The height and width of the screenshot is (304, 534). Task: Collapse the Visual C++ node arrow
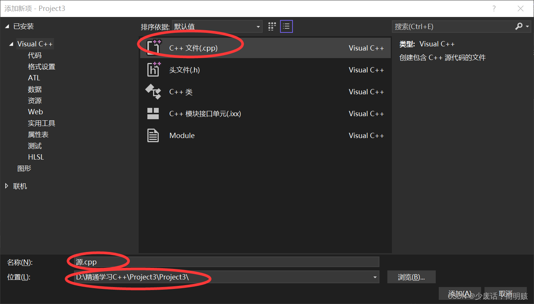(x=12, y=44)
